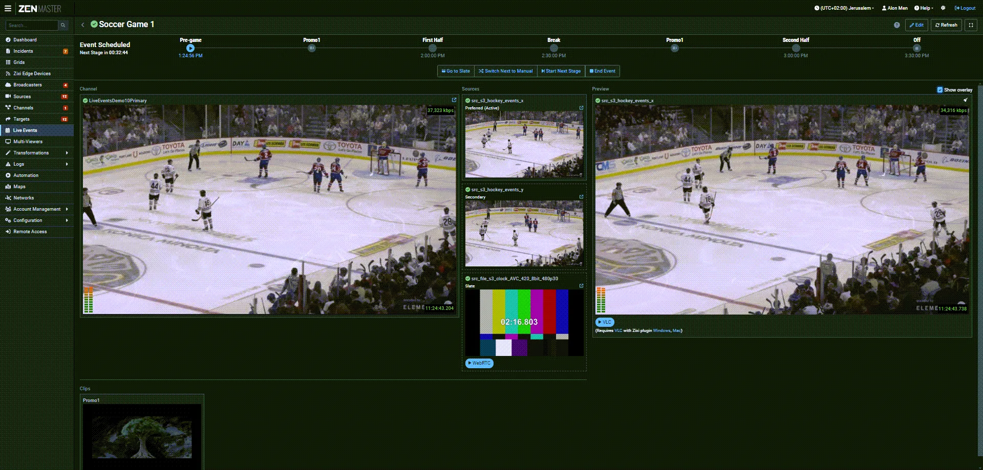Click the Go to Slate button

click(456, 71)
